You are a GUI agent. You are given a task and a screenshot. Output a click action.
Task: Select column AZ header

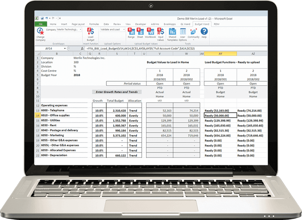coord(253,54)
